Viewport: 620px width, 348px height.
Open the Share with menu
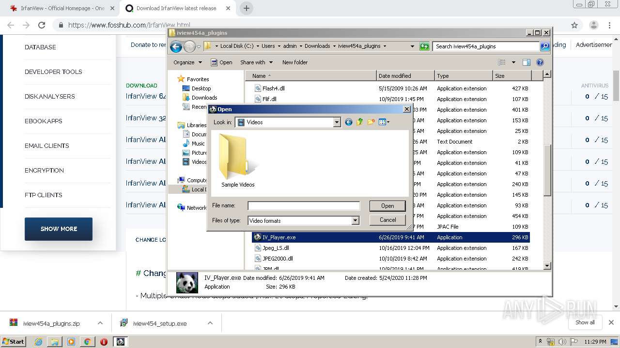click(x=256, y=62)
